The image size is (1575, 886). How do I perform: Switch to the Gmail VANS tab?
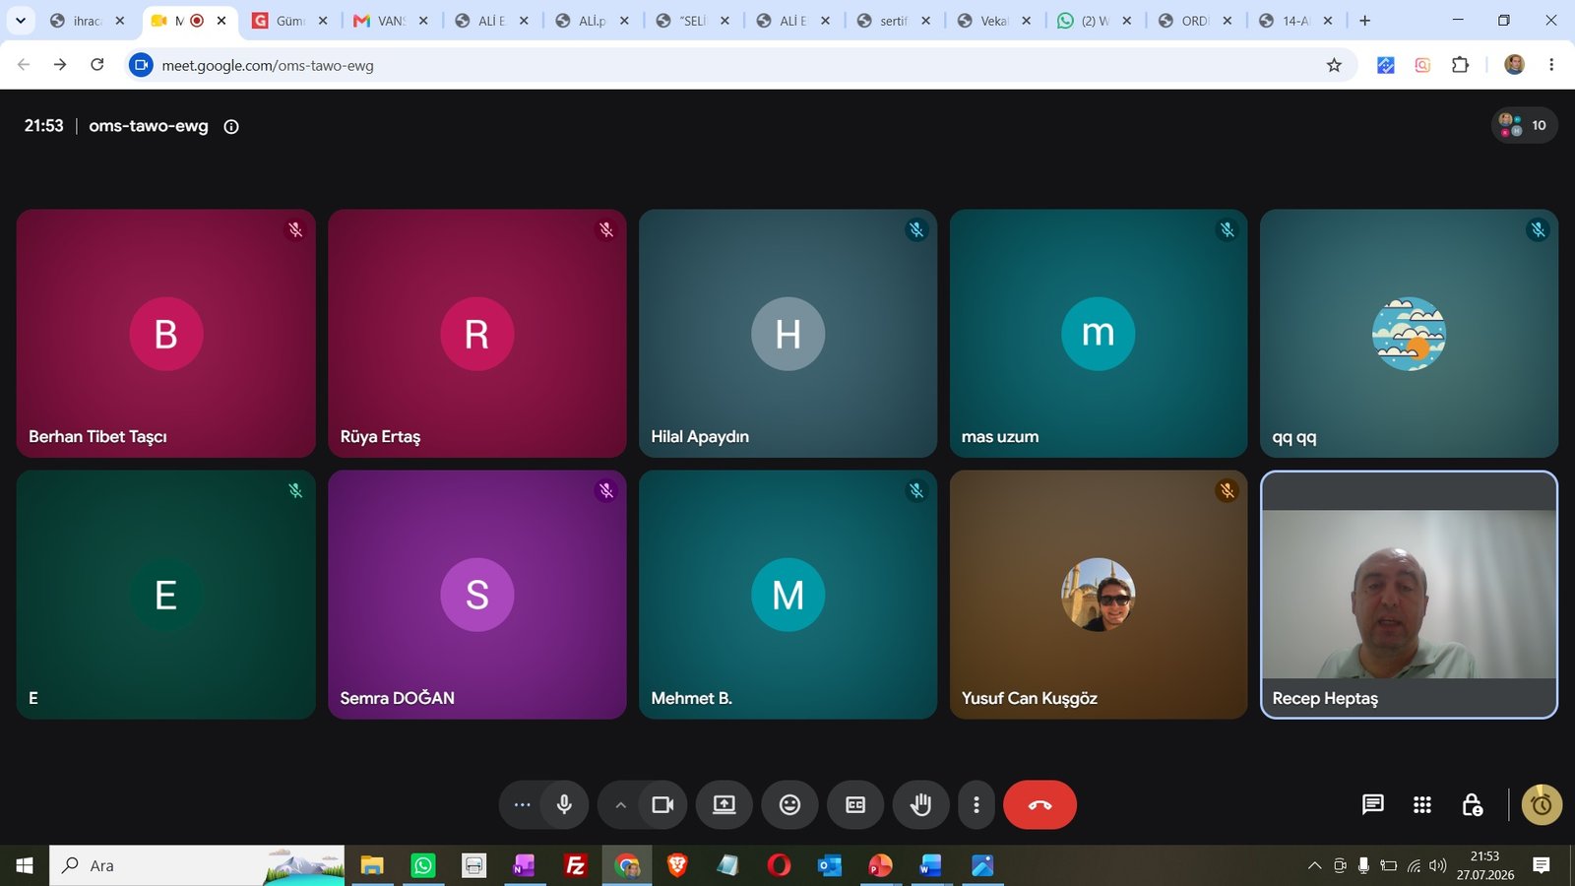pos(390,20)
